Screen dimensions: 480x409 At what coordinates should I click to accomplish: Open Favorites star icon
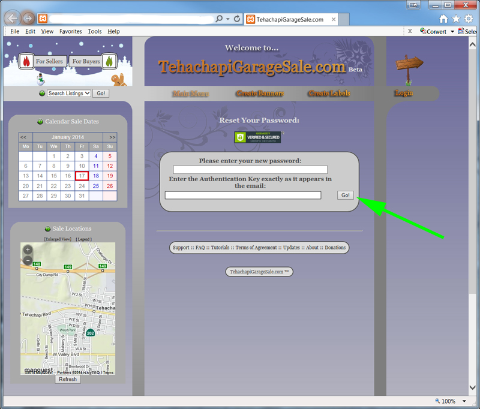(x=456, y=19)
